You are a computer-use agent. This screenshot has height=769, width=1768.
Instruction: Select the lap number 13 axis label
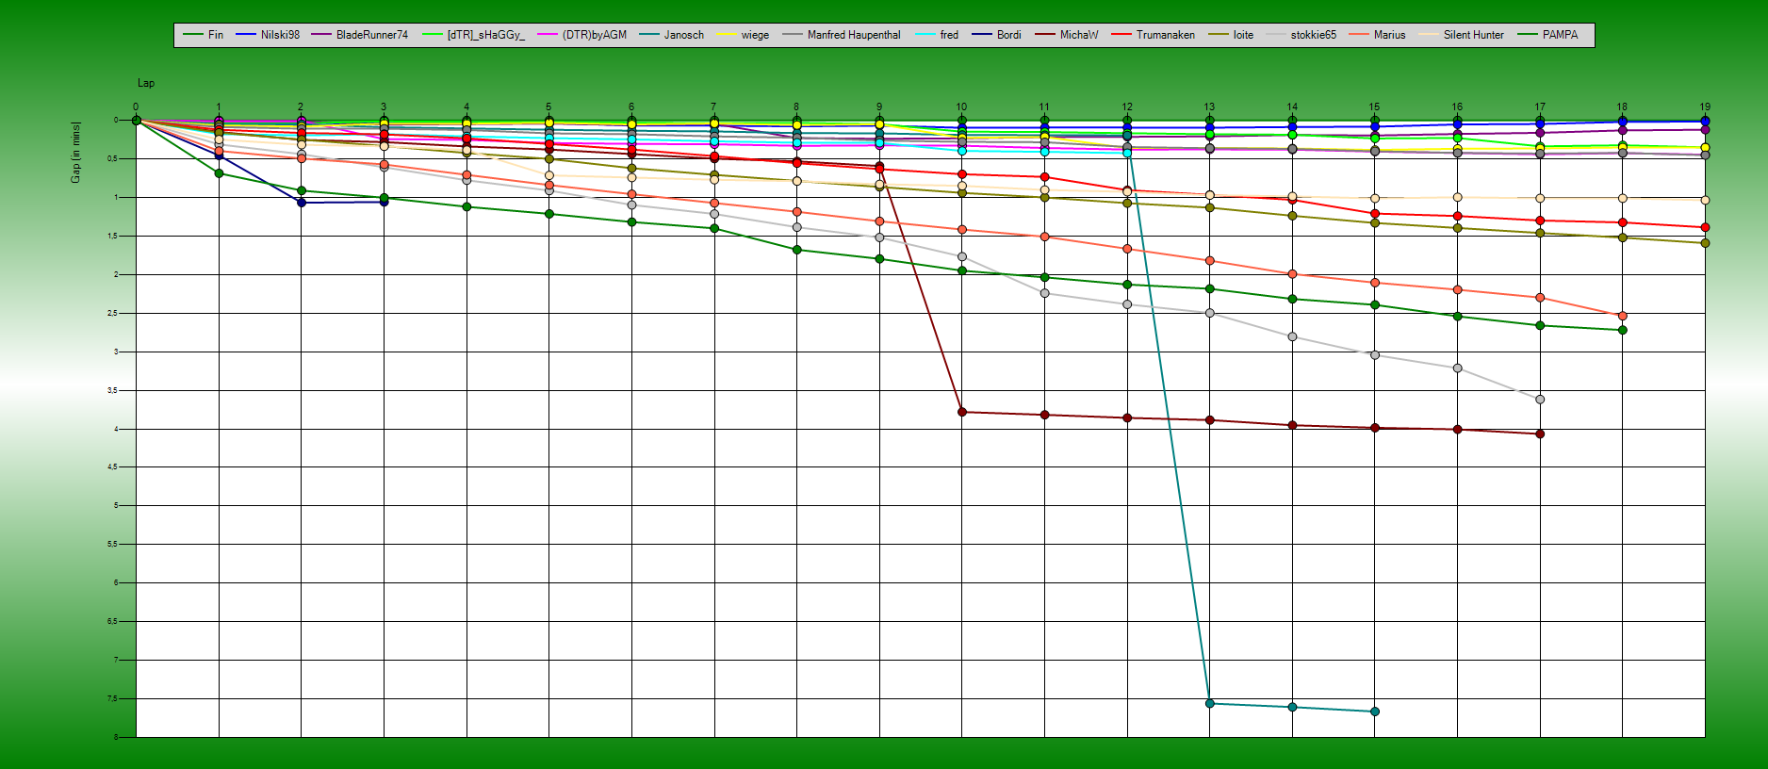[1209, 106]
